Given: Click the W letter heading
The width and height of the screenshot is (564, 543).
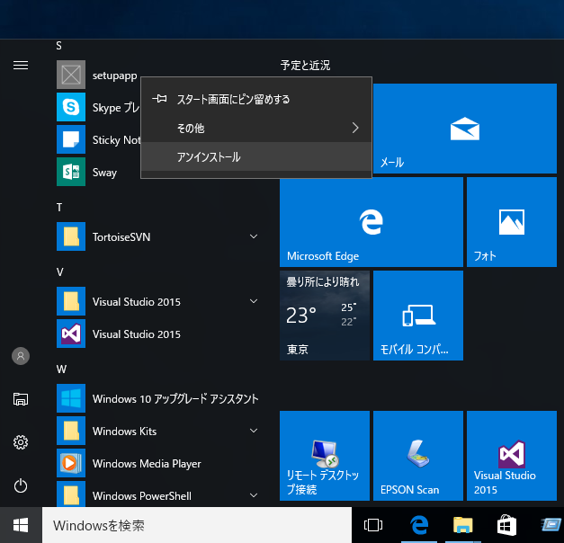Looking at the screenshot, I should [61, 369].
